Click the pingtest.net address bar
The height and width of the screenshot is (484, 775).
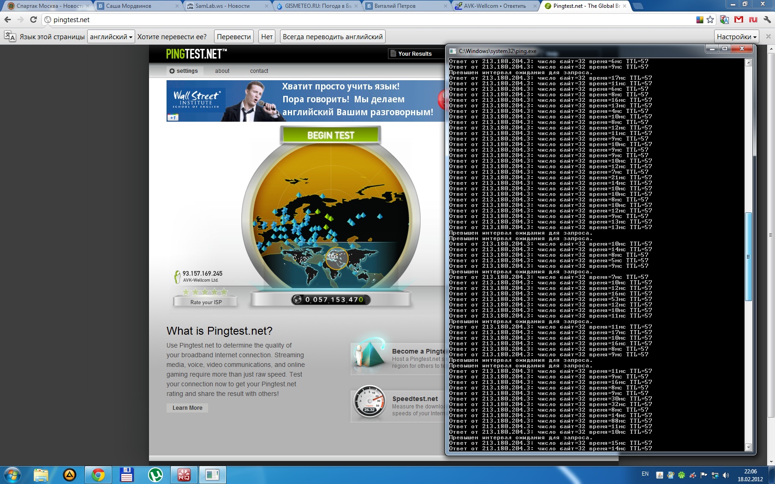tap(369, 20)
